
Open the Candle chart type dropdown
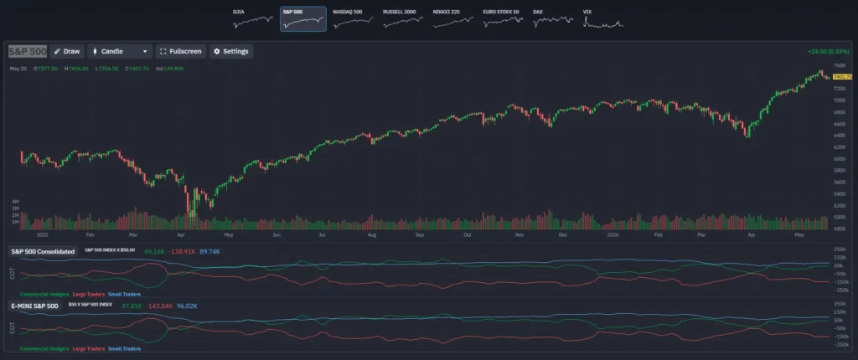[120, 51]
